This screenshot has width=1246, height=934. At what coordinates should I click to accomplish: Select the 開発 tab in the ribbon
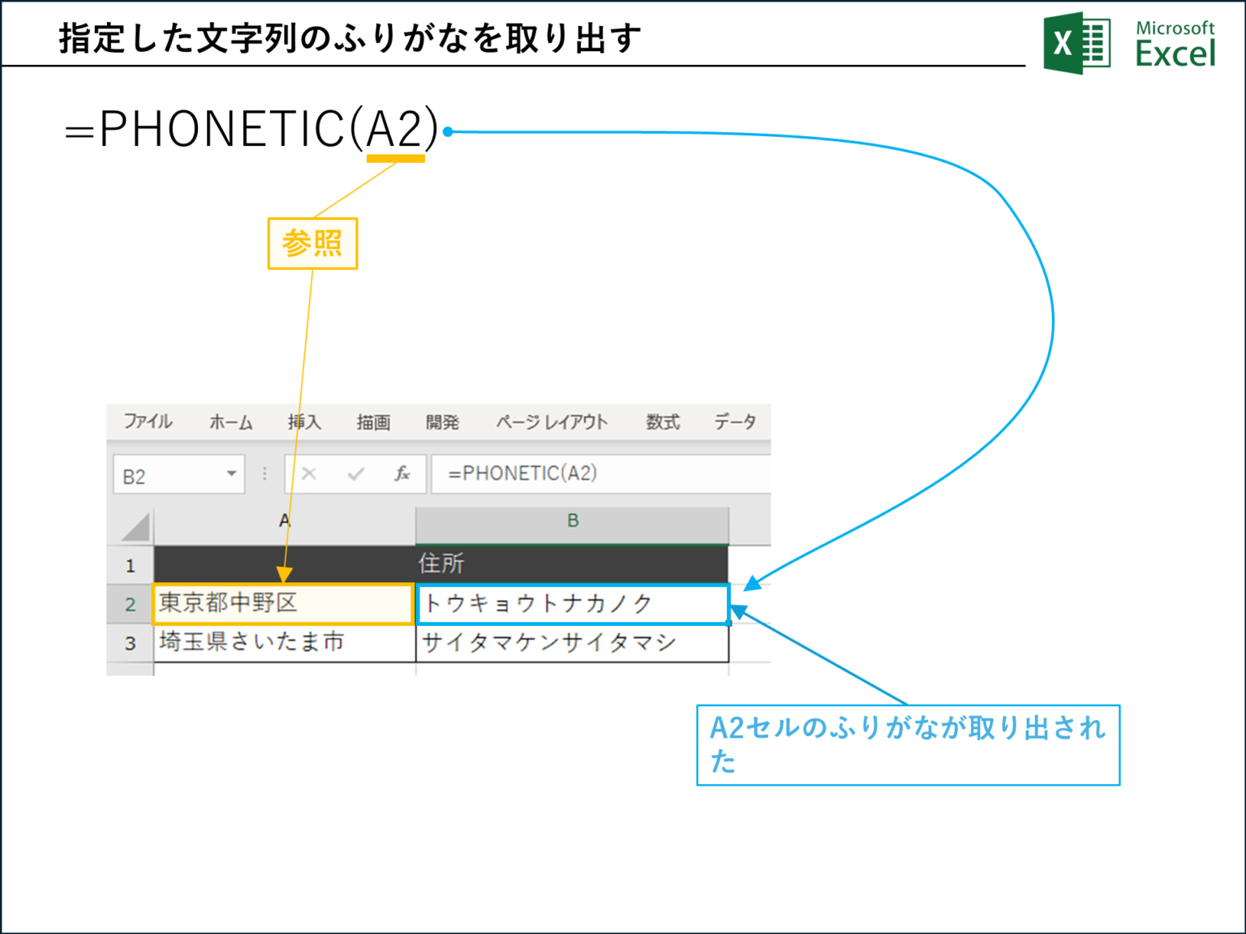443,422
